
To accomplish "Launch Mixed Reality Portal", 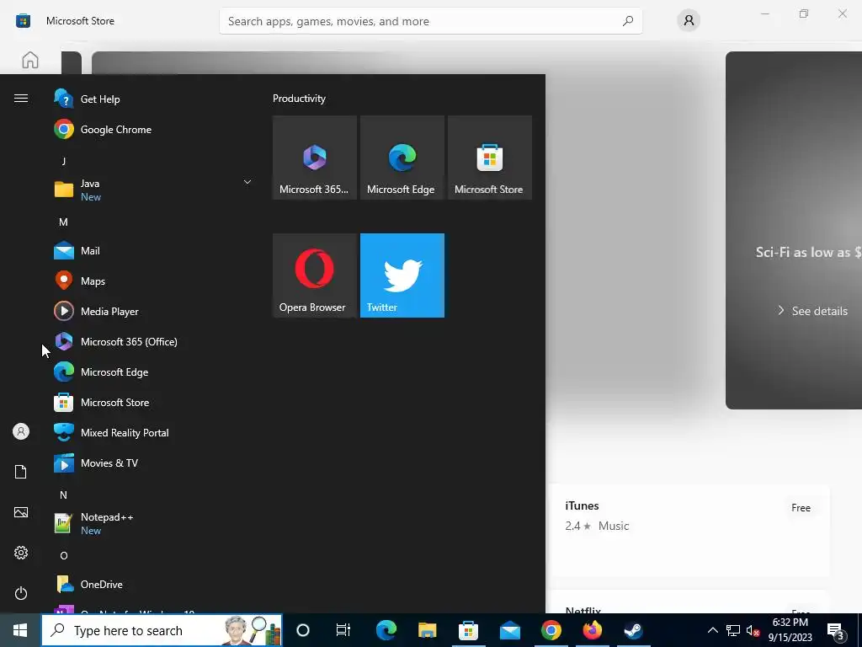I will click(x=153, y=432).
